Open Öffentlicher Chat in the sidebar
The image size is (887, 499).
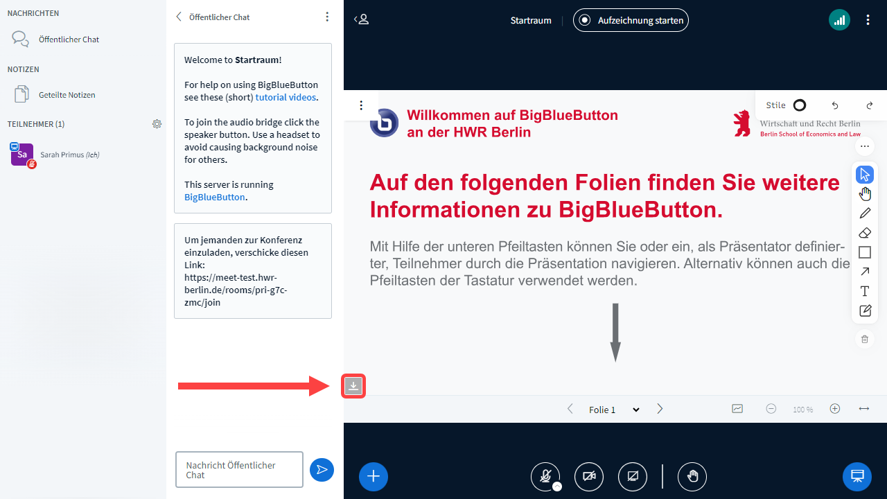[x=69, y=40]
